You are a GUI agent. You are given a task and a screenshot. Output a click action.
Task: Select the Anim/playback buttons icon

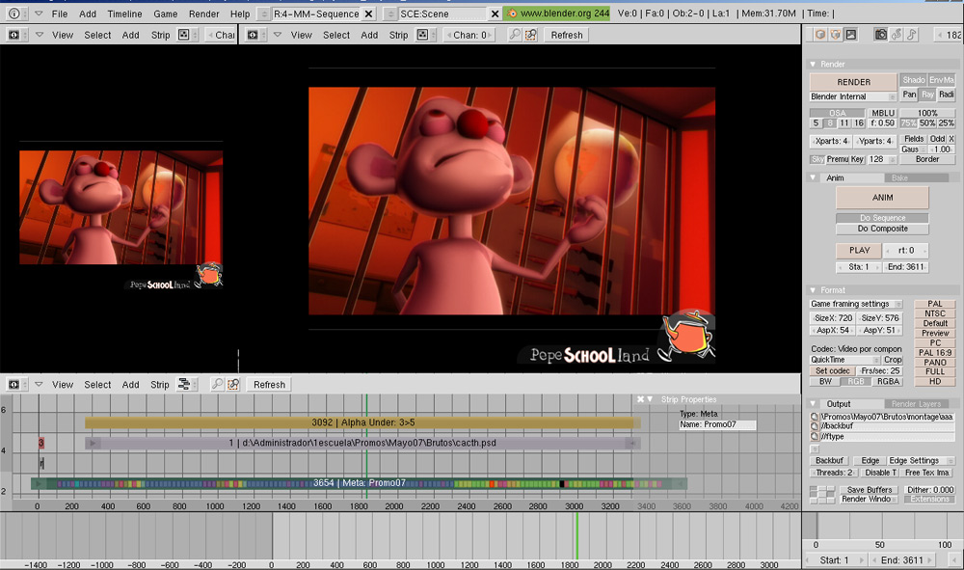coord(897,35)
